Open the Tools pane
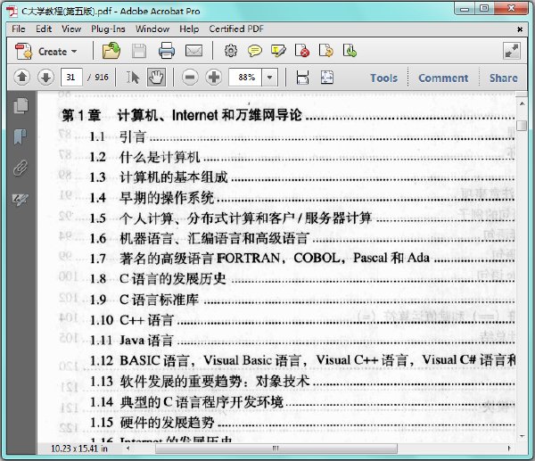535x461 pixels. click(383, 78)
